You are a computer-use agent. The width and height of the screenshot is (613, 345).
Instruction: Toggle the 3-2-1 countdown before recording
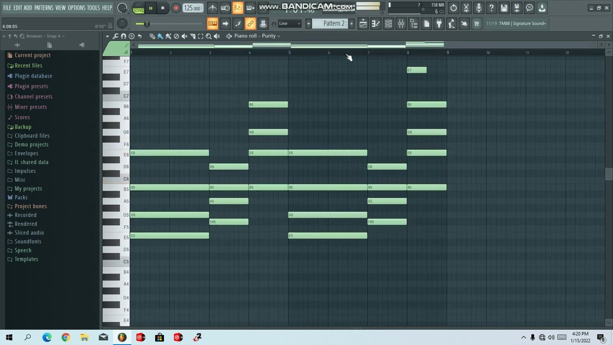click(x=238, y=8)
